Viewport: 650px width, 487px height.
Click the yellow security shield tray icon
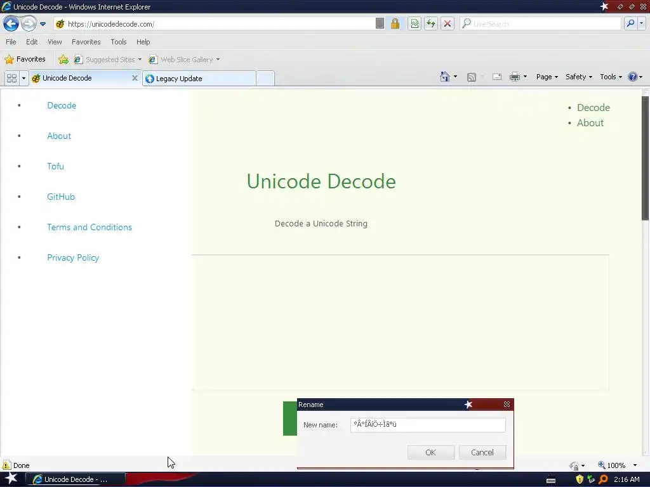pyautogui.click(x=580, y=479)
